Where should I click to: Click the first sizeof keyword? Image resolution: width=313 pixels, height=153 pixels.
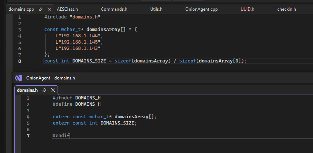[123, 61]
